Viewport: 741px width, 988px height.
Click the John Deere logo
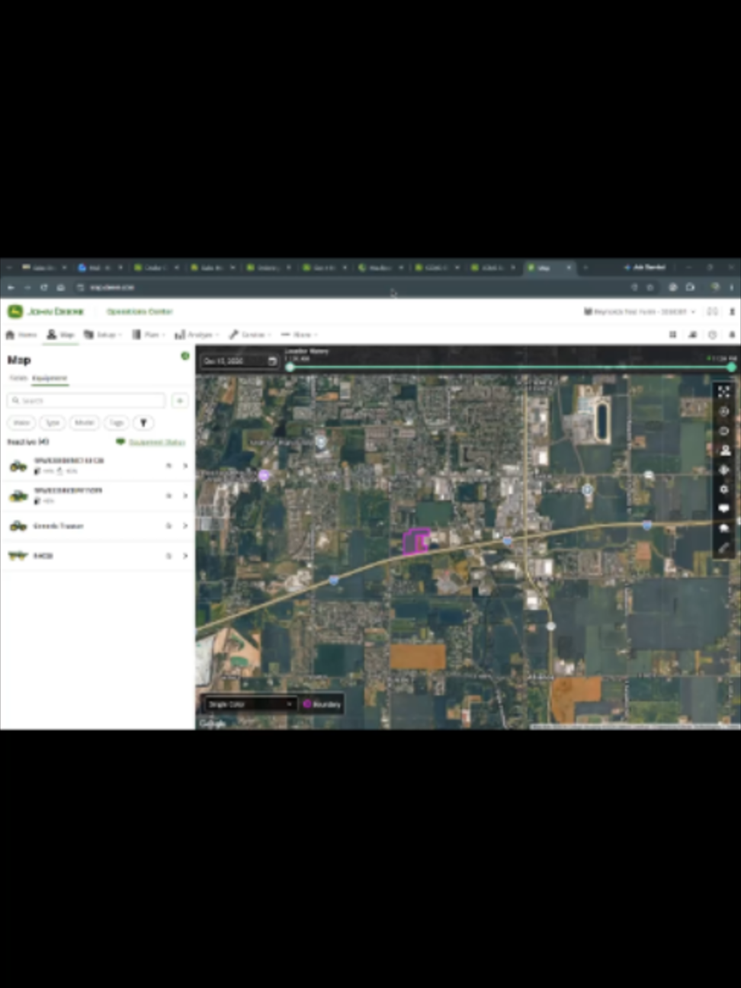(47, 312)
